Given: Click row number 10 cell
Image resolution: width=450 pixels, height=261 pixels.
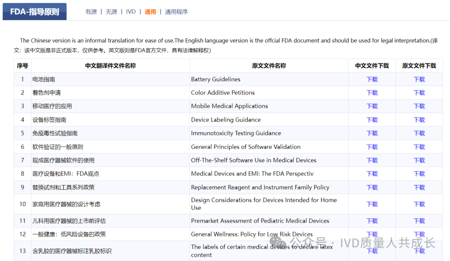Looking at the screenshot, I should [22, 204].
